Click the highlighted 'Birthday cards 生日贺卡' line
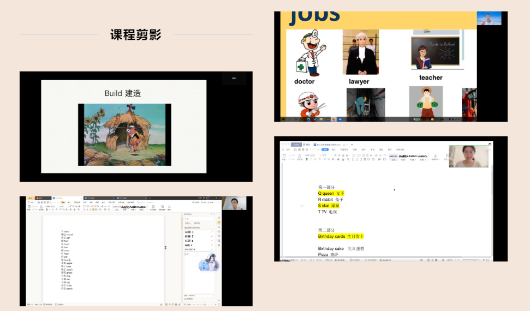The height and width of the screenshot is (311, 530). pyautogui.click(x=341, y=236)
